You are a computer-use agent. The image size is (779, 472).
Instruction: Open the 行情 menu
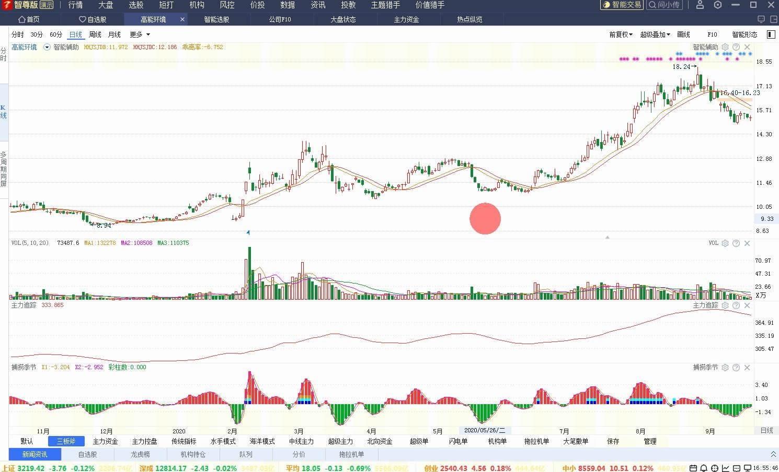pyautogui.click(x=75, y=5)
